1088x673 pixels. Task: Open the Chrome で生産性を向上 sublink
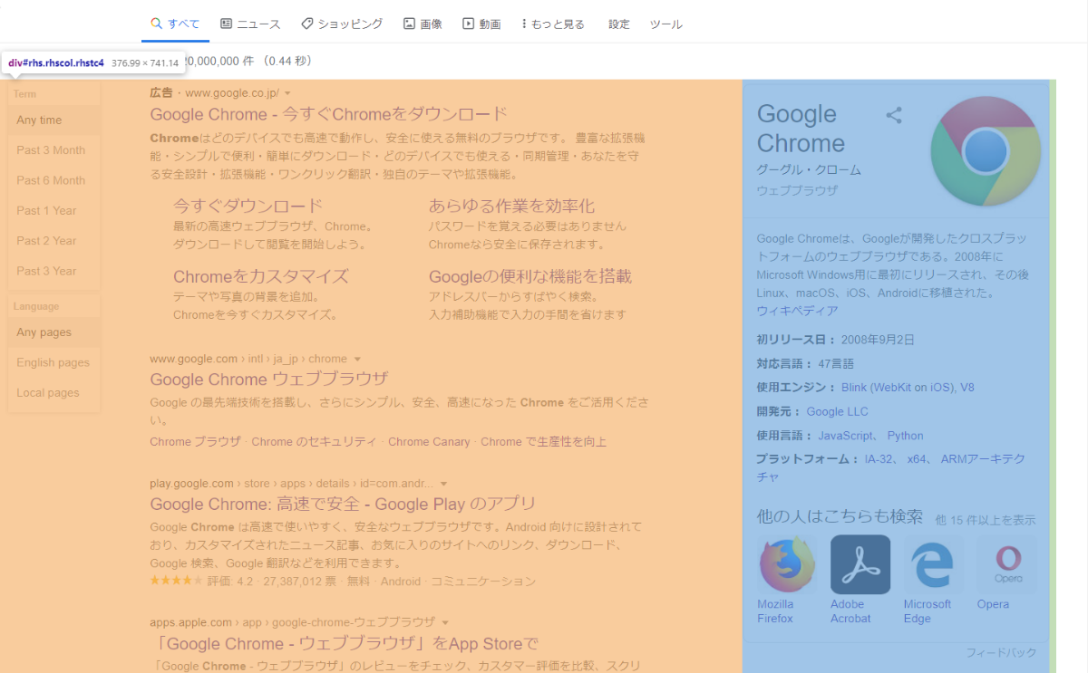(543, 442)
